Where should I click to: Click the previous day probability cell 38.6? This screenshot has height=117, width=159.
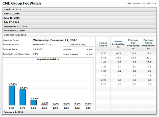134,53
